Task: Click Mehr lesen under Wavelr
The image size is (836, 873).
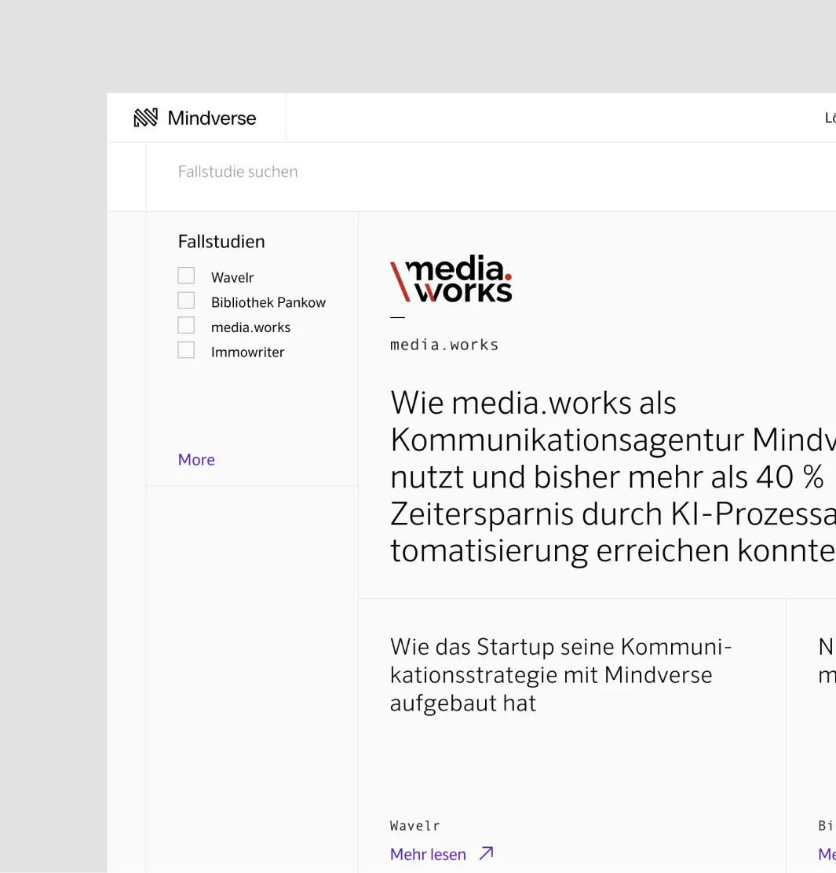Action: pyautogui.click(x=428, y=854)
